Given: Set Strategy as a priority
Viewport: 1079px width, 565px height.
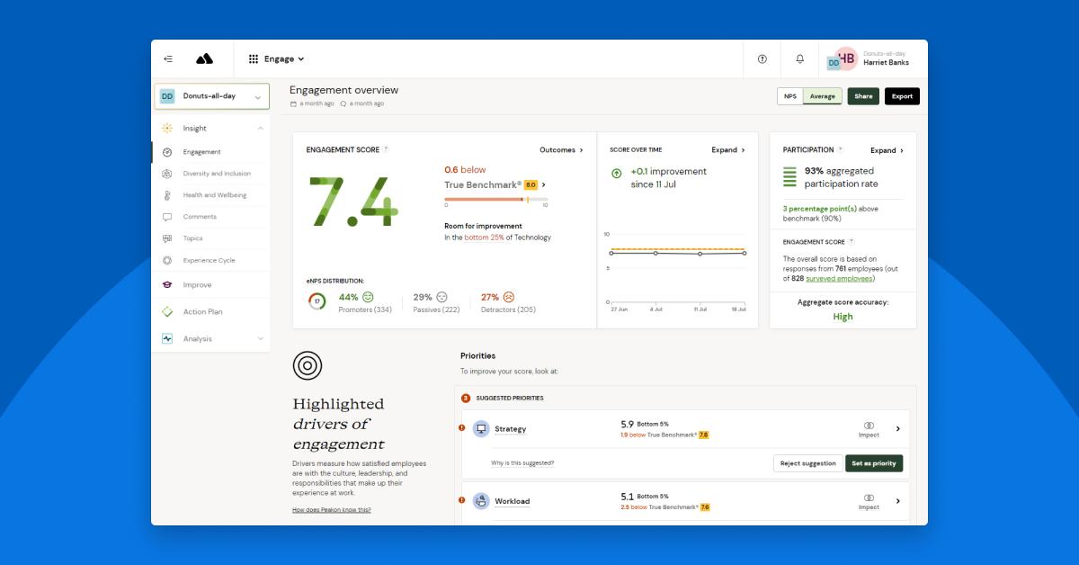Looking at the screenshot, I should [873, 463].
